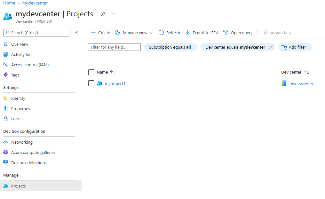Click the Dev center column header

click(291, 72)
